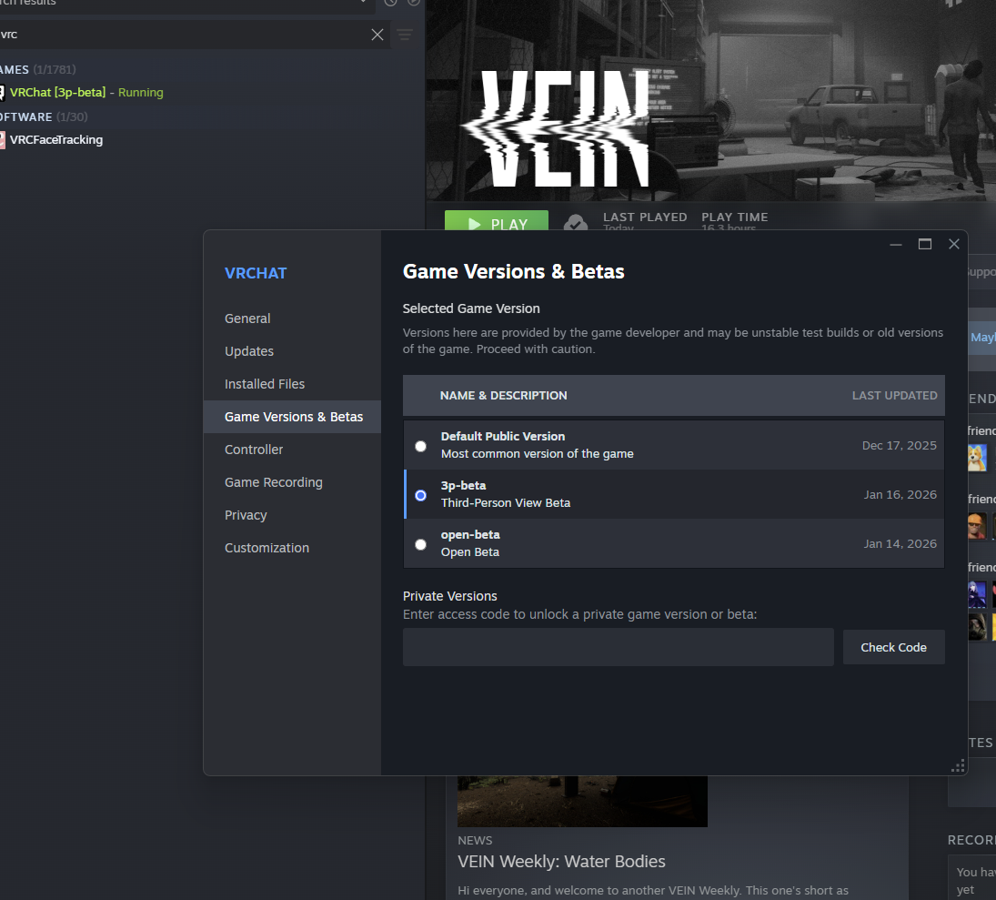Click the cloud sync status icon
The height and width of the screenshot is (900, 996).
(575, 224)
